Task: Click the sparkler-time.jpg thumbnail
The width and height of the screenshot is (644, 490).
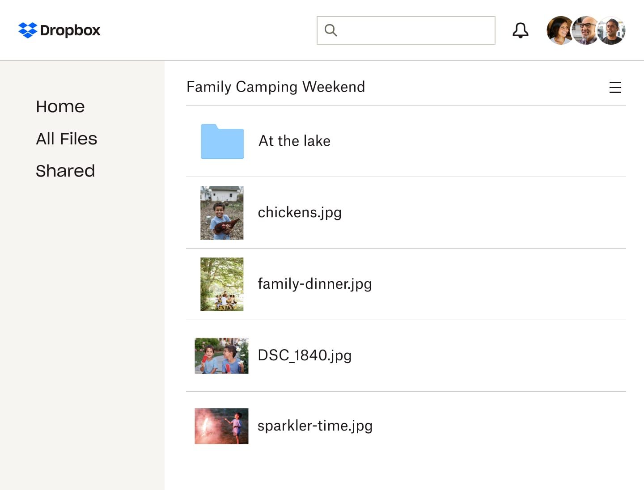Action: [221, 426]
